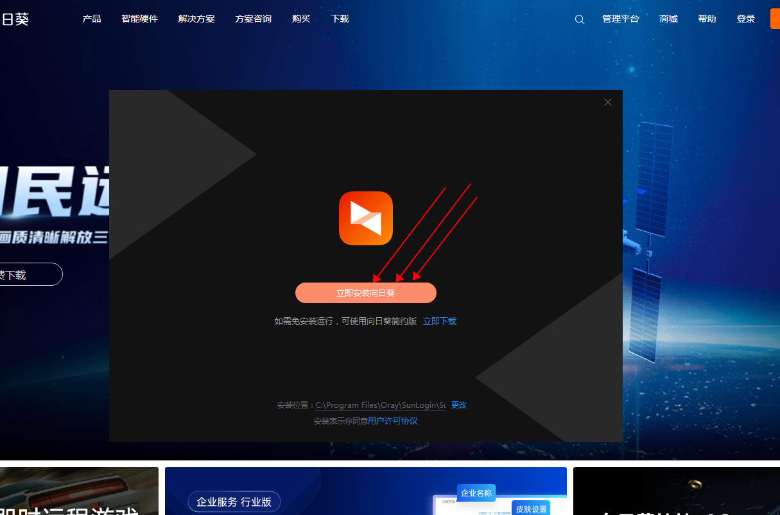Open the dark card at the bottom right
780x515 pixels.
[677, 491]
